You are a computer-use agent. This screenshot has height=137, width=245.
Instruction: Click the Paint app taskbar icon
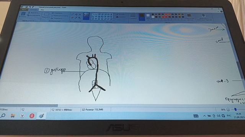(x=41, y=116)
